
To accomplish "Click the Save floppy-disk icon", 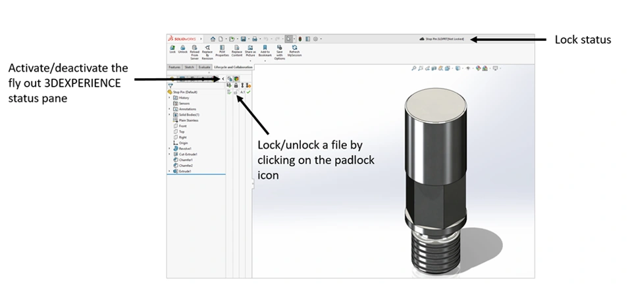I will [x=244, y=39].
